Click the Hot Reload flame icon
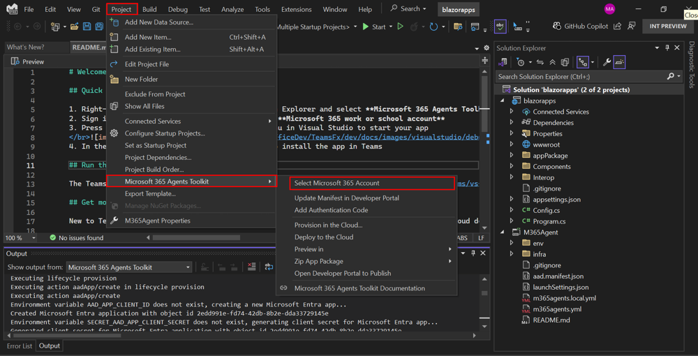 click(413, 27)
